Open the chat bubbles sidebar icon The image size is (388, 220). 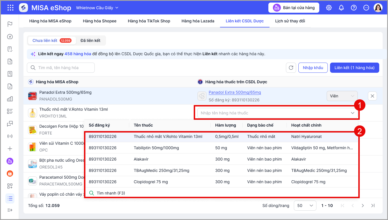coord(10,124)
